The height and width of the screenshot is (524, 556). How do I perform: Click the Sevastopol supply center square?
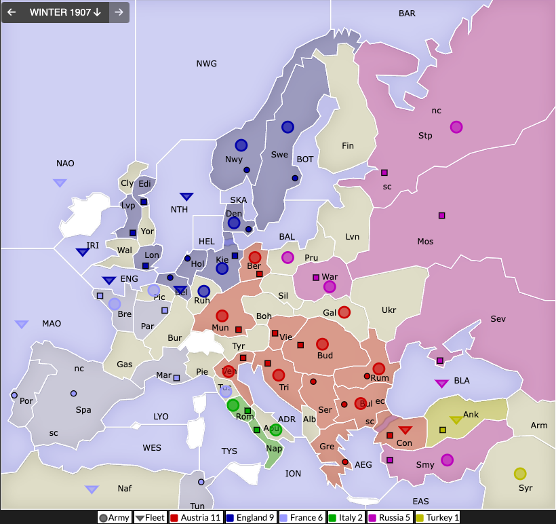point(440,360)
